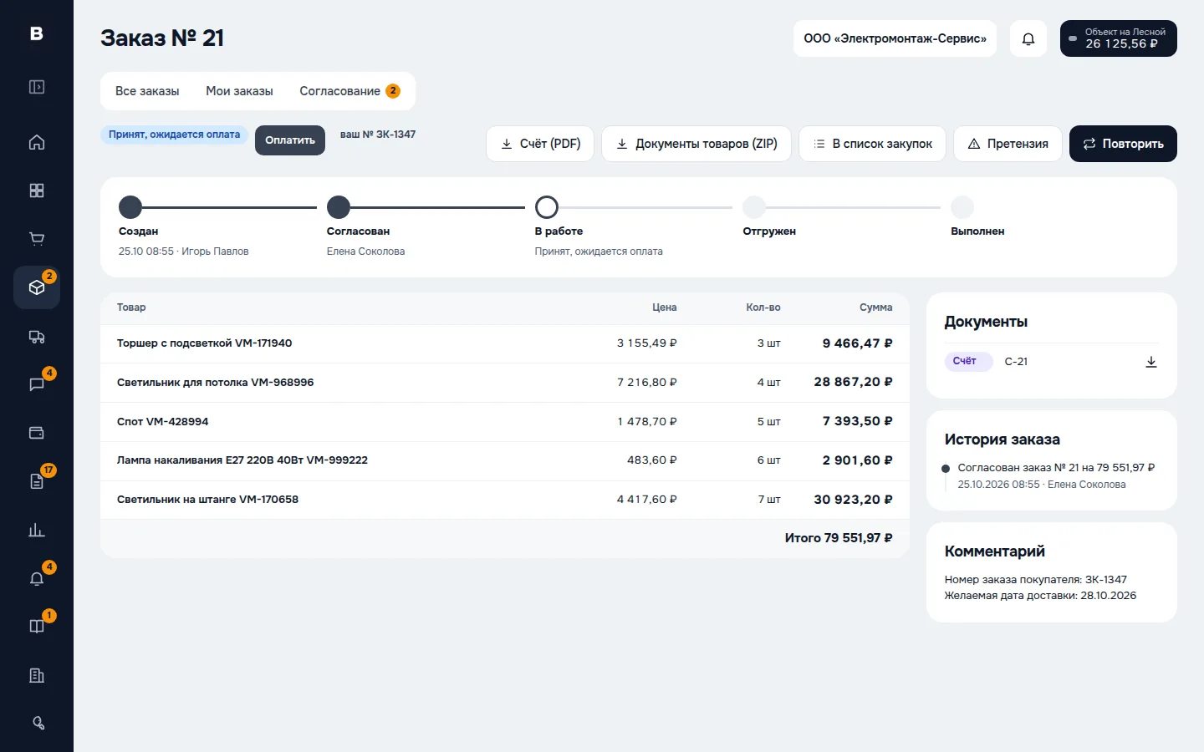
Task: Switch to Мои заказы tab
Action: 239,91
